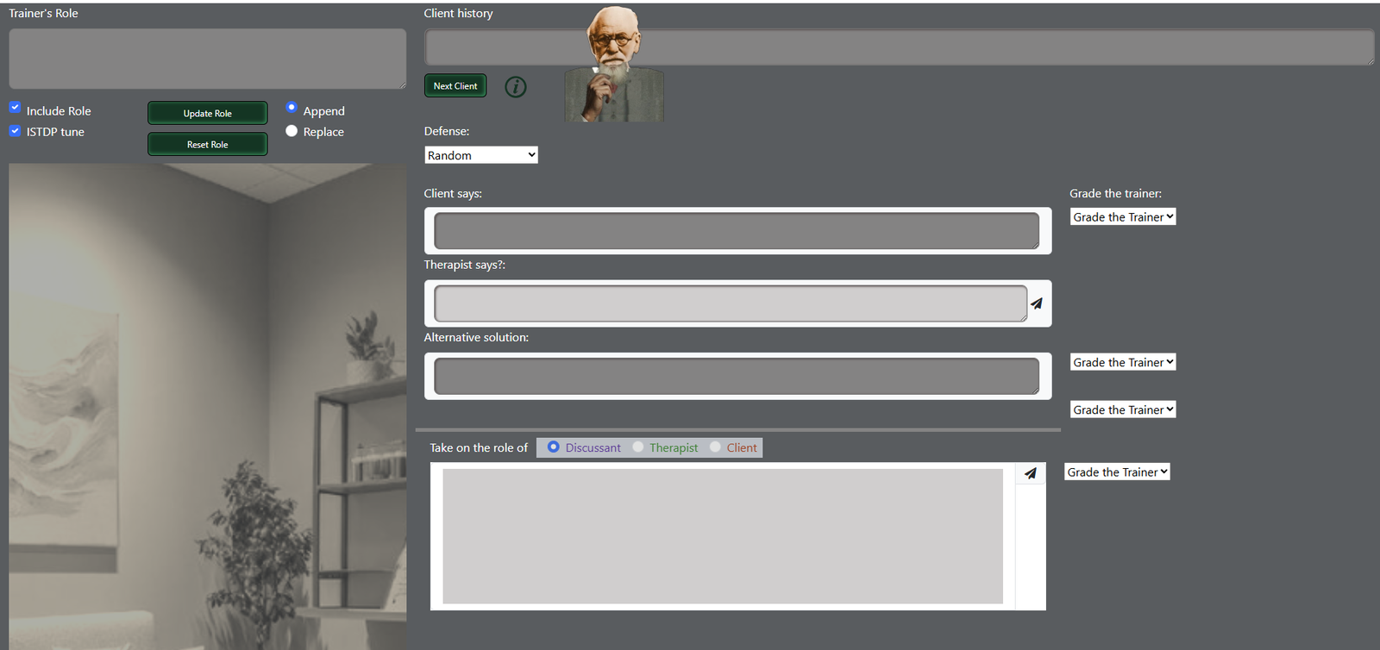This screenshot has width=1380, height=650.
Task: Open Grade the Trainer dropdown beside role chat
Action: [x=1117, y=472]
